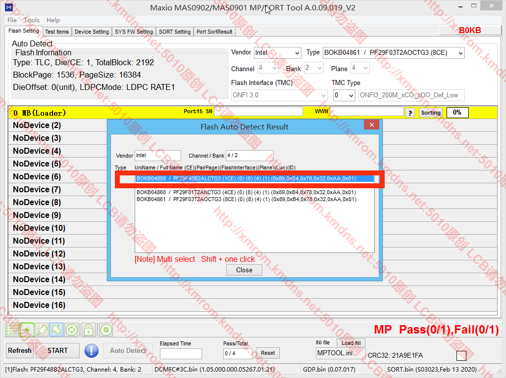Click the padlock icon in bottom toolbar
This screenshot has width=506, height=378.
89,330
